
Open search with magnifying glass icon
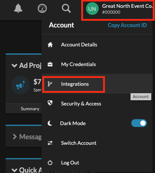point(66,9)
